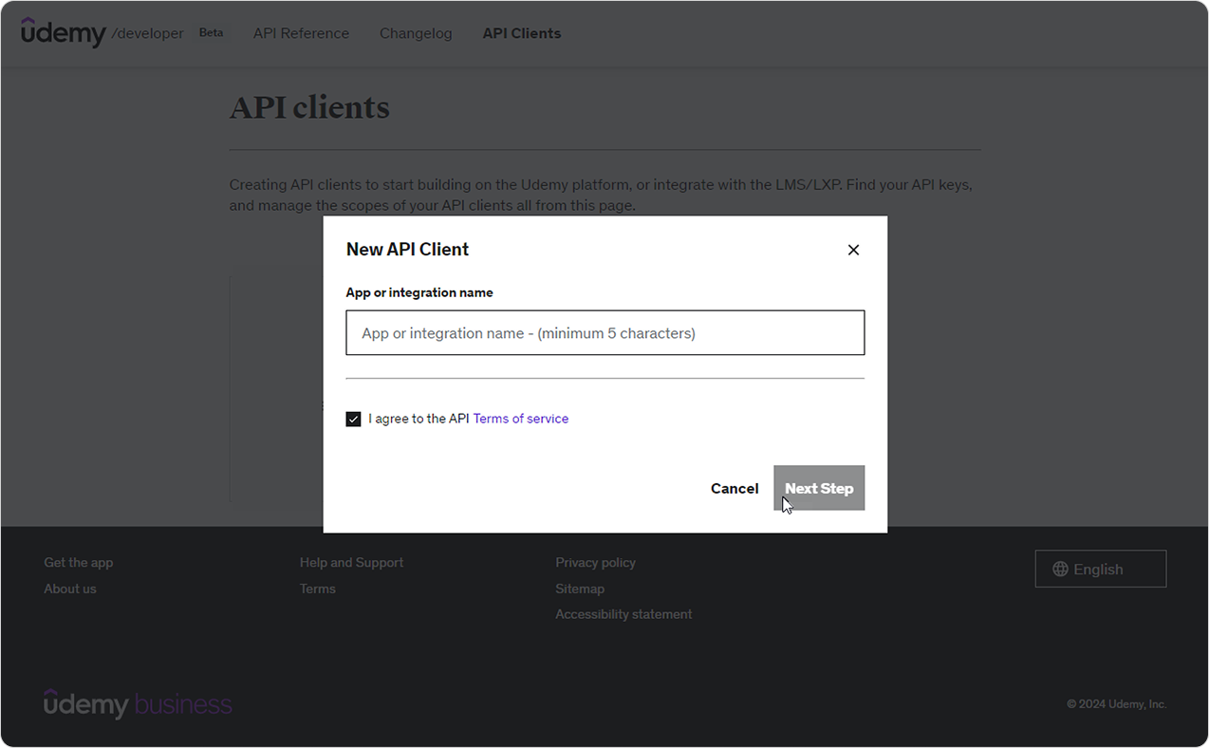Open the Sitemap footer link
This screenshot has width=1209, height=748.
point(580,589)
